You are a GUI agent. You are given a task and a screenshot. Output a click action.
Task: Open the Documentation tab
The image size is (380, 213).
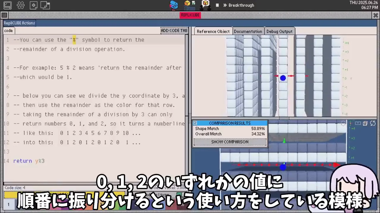(248, 31)
